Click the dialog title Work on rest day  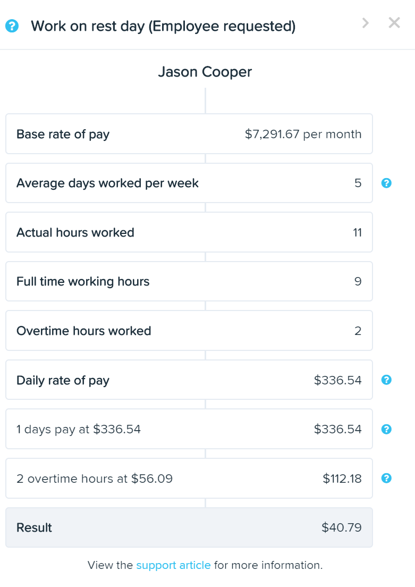[x=163, y=26]
